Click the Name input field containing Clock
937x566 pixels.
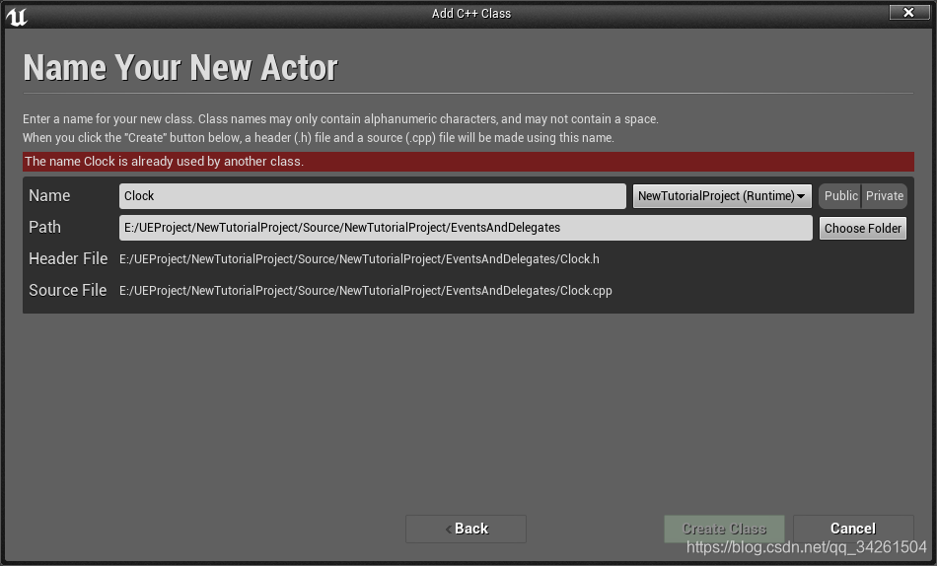[372, 196]
